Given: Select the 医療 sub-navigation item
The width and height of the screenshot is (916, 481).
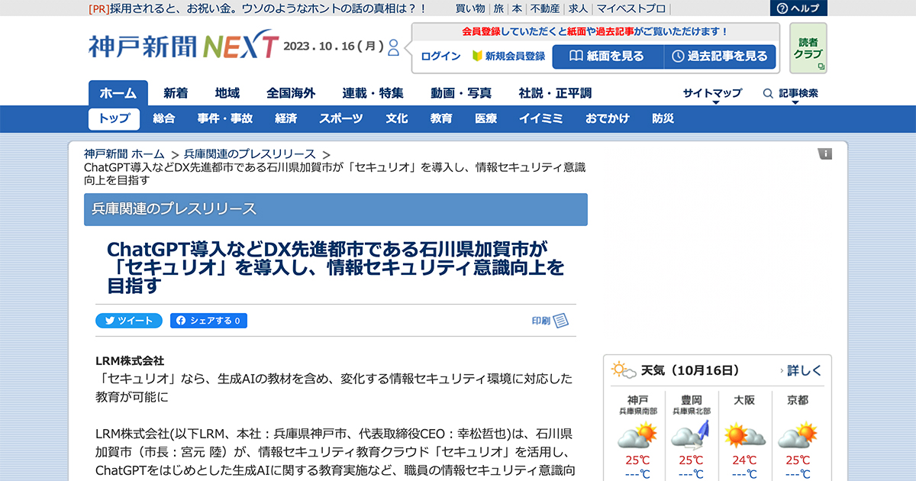Looking at the screenshot, I should click(x=486, y=118).
